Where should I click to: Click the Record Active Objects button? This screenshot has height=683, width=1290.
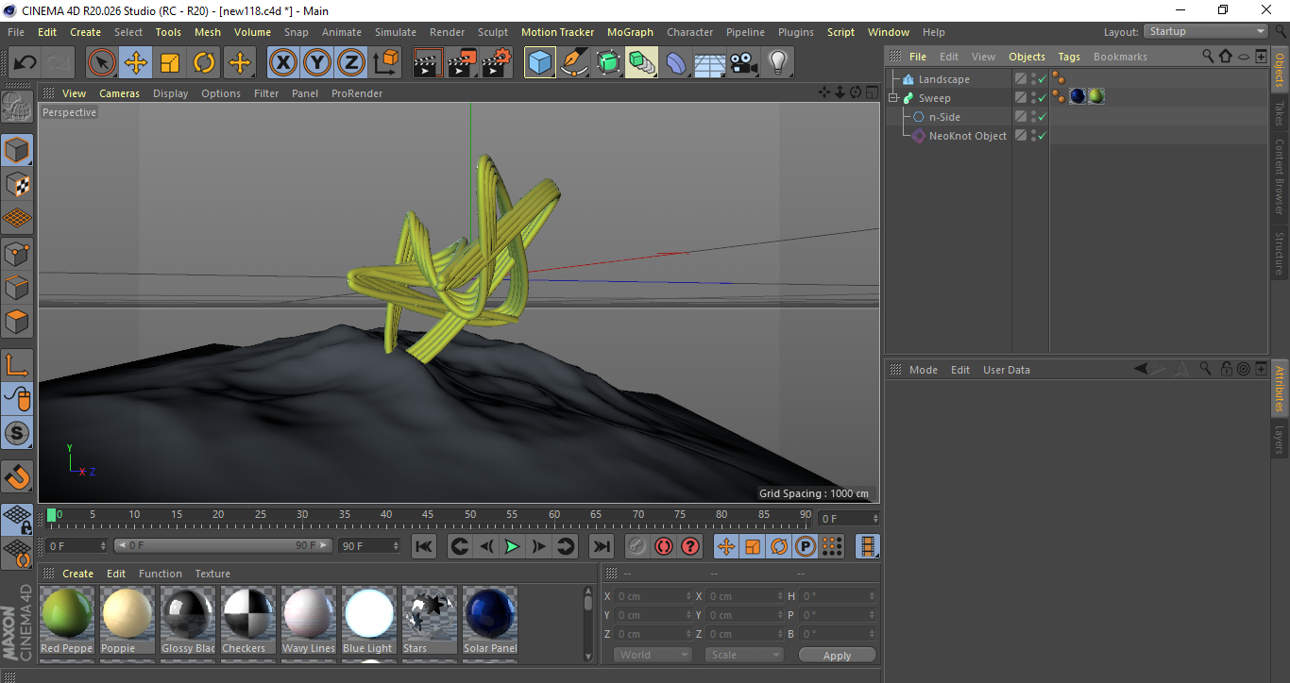637,545
